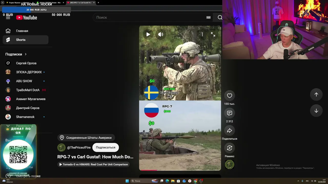Viewport: 328px width, 184px height.
Task: Click the taskbar Поиск search box
Action: coord(145,181)
